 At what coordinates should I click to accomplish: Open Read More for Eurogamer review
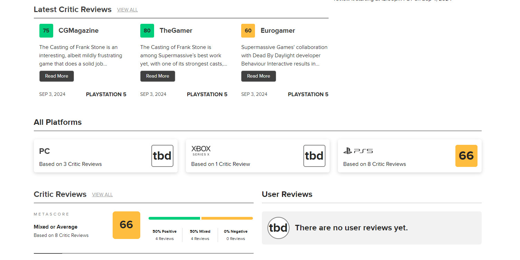coord(258,76)
